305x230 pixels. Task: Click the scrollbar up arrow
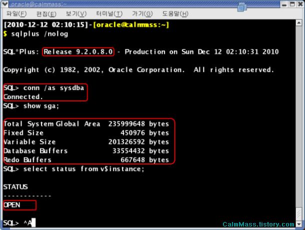[299, 23]
